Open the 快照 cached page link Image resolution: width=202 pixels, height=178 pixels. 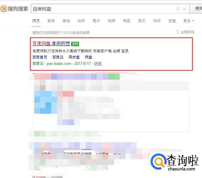click(x=98, y=63)
